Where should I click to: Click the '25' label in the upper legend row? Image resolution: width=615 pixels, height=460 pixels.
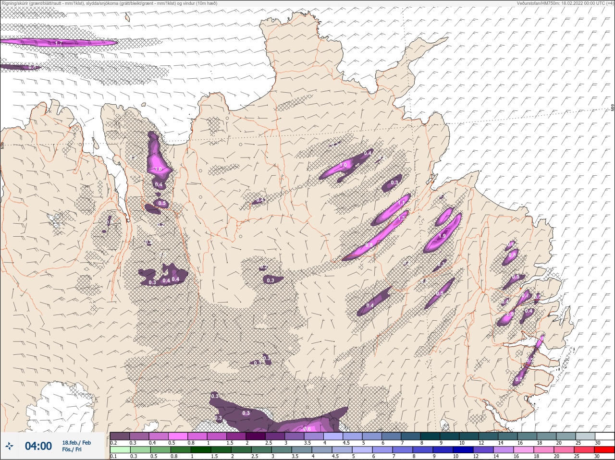coord(578,443)
